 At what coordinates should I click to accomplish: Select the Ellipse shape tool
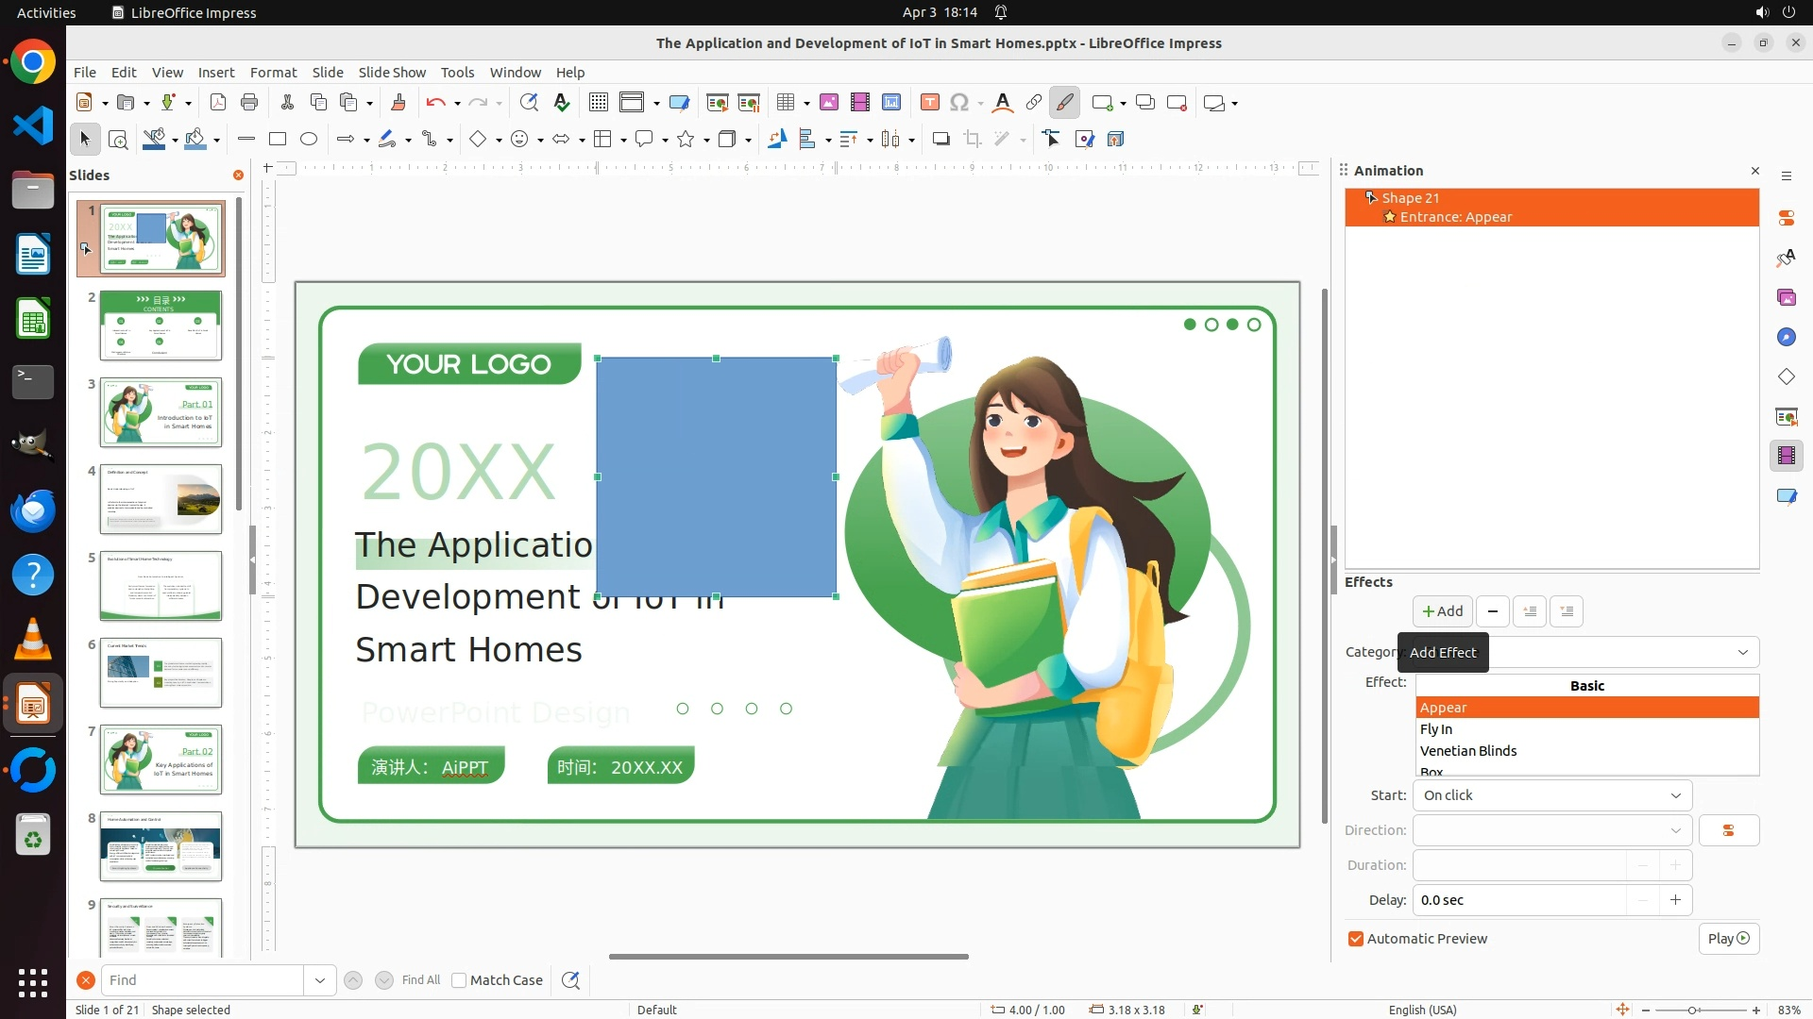[309, 140]
